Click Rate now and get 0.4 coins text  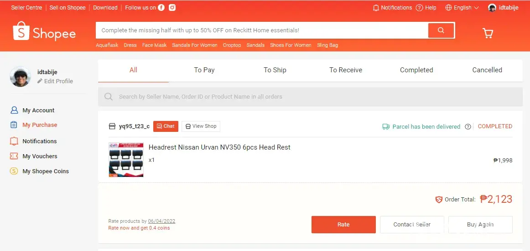point(139,228)
